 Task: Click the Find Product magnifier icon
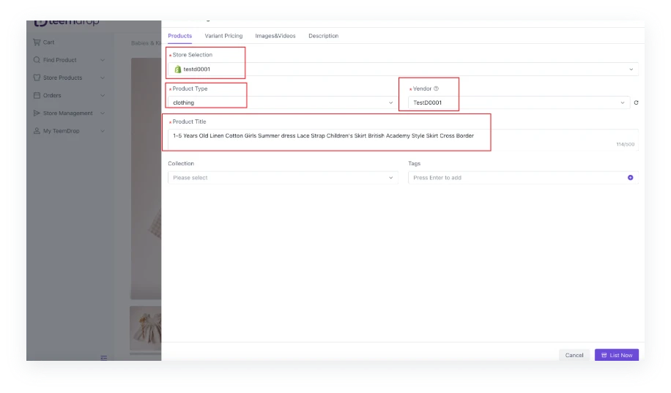point(37,60)
